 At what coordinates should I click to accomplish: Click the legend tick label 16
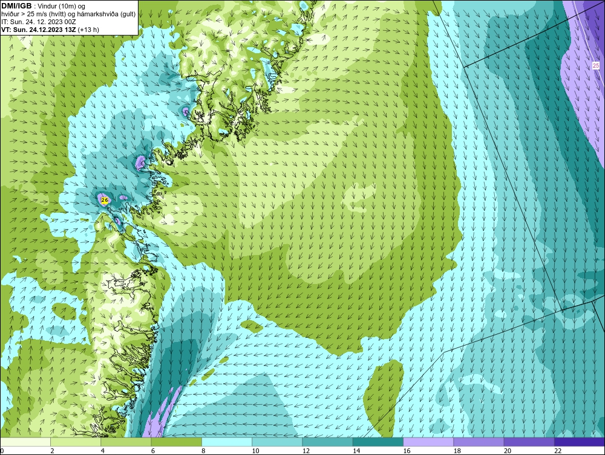tap(407, 451)
